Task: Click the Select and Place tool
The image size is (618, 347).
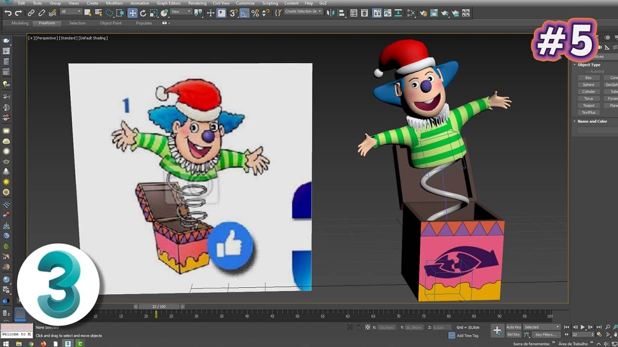Action: tap(164, 13)
